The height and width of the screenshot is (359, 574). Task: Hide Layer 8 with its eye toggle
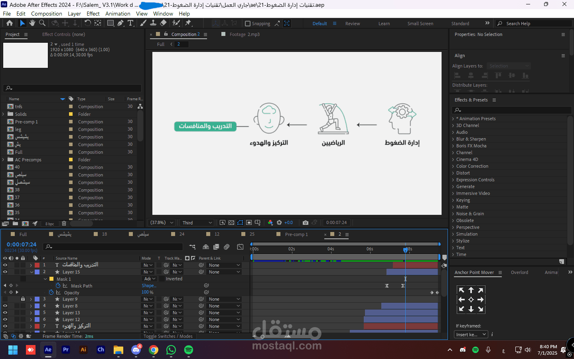click(x=5, y=306)
